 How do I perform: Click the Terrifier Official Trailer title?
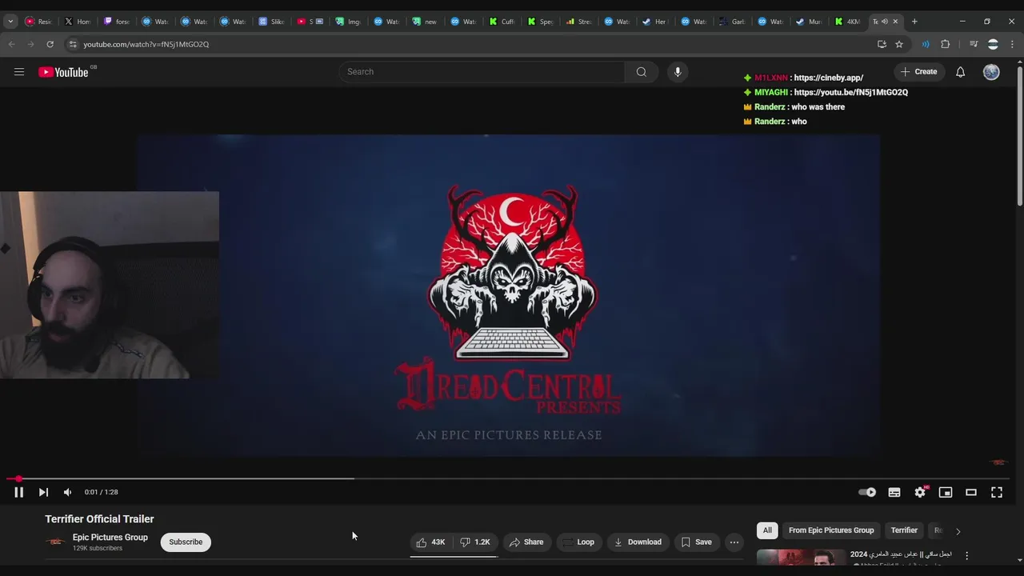99,519
